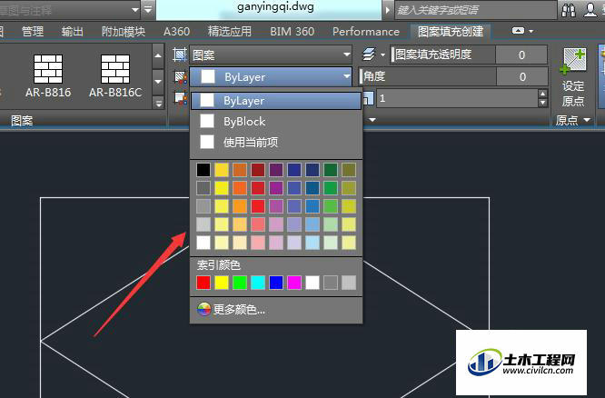Pick index color white swatch
This screenshot has width=605, height=398.
(312, 283)
